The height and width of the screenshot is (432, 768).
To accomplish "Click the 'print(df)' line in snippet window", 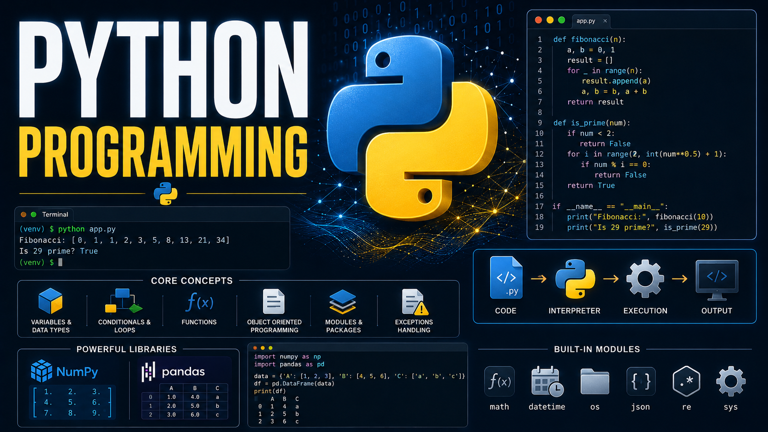I will pyautogui.click(x=270, y=391).
